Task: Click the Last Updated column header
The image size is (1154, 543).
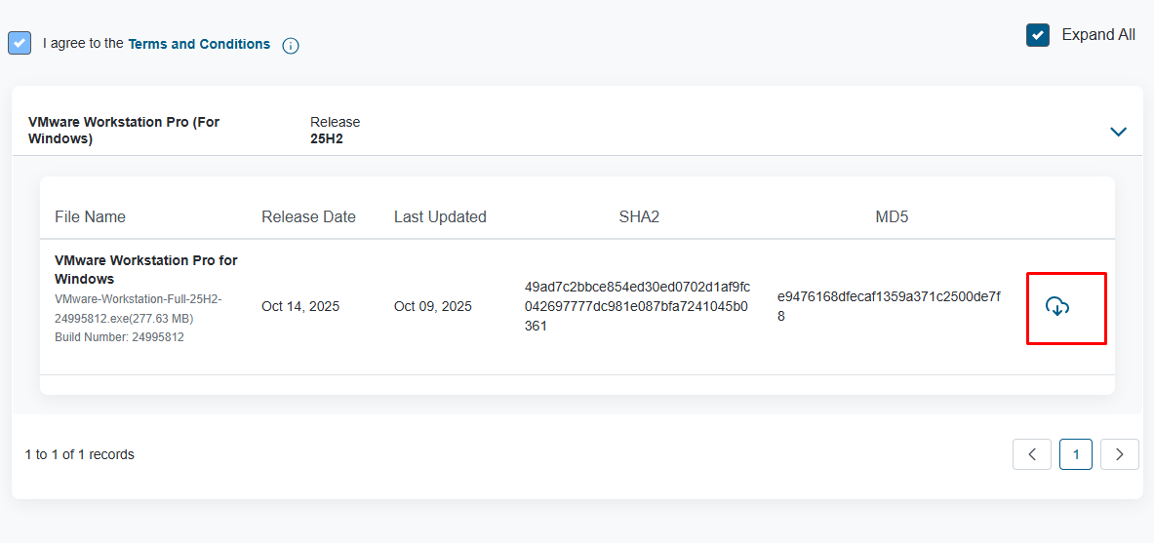Action: point(440,216)
